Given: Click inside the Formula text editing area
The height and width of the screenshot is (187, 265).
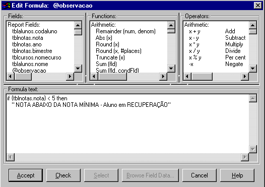Looking at the screenshot, I should pos(127,124).
